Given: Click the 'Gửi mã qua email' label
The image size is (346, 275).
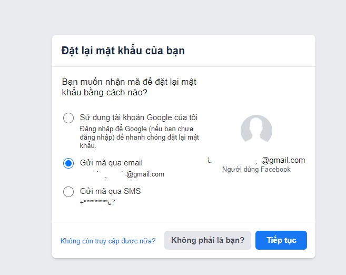Looking at the screenshot, I should pos(111,163).
